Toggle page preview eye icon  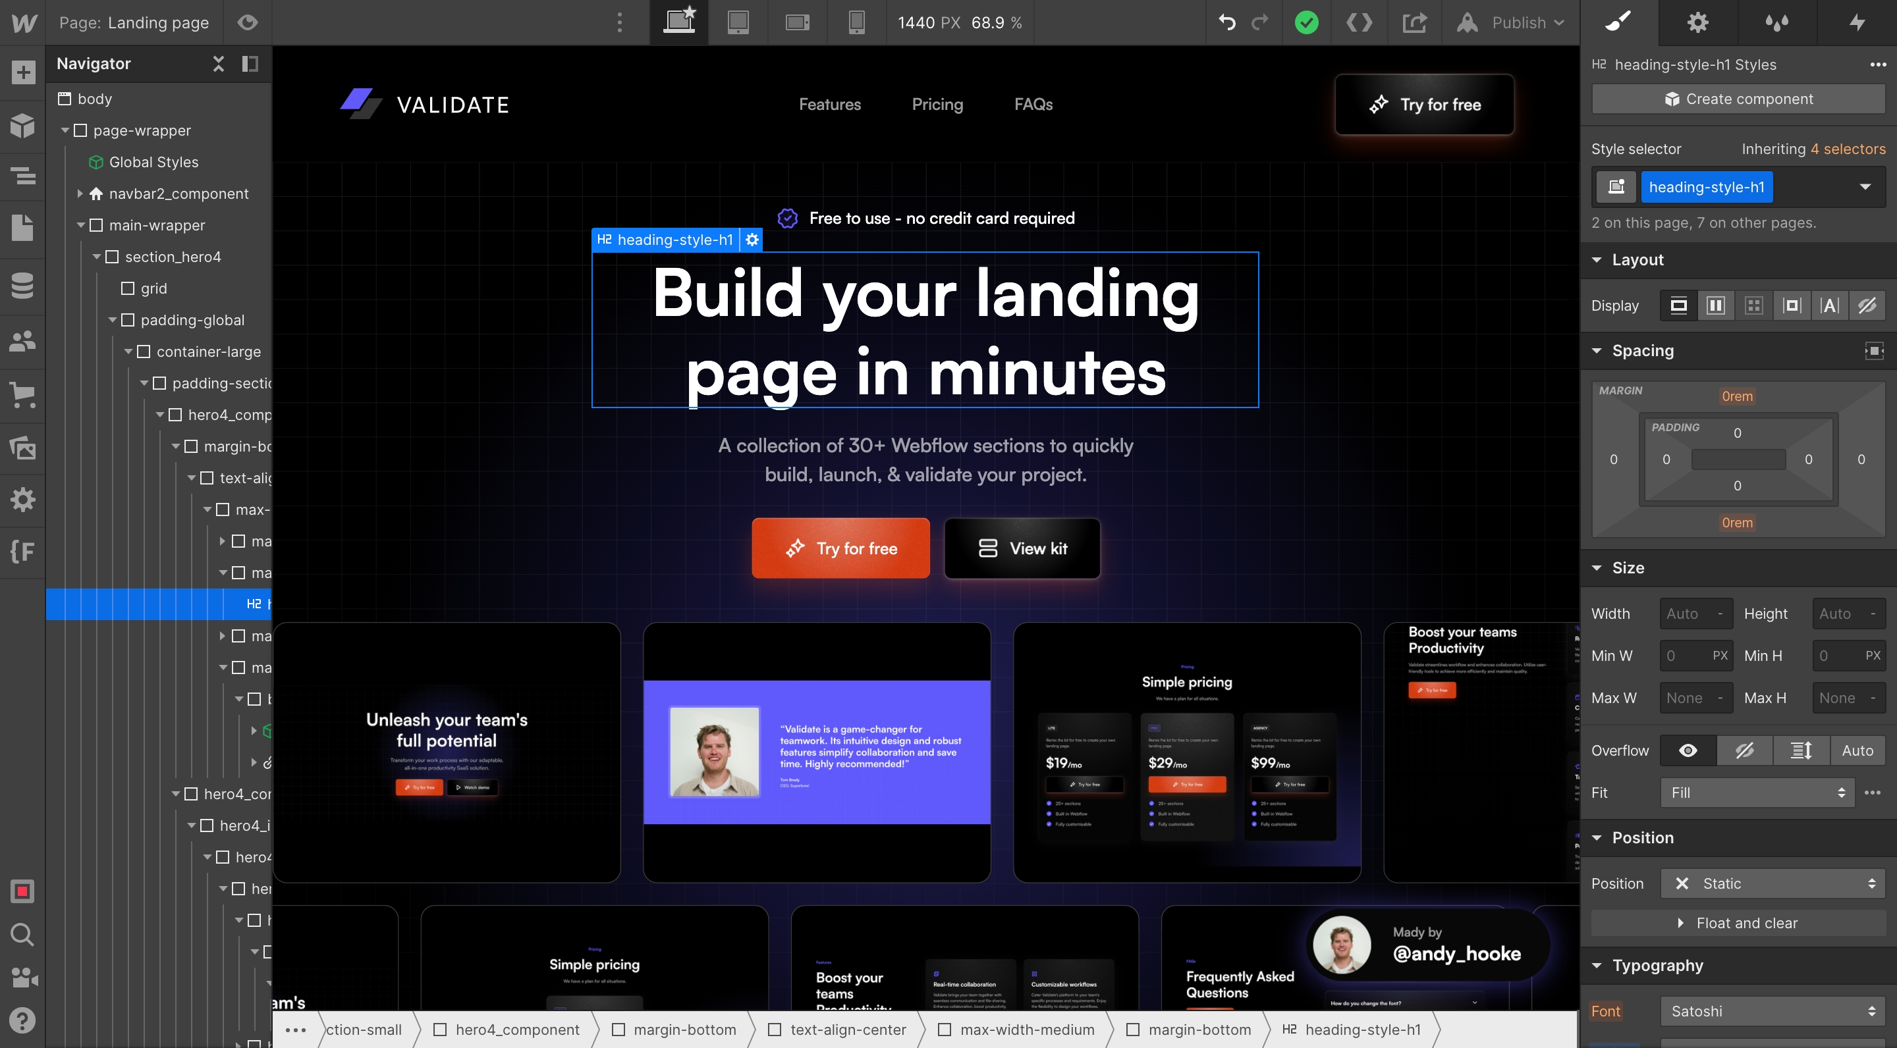[x=248, y=23]
